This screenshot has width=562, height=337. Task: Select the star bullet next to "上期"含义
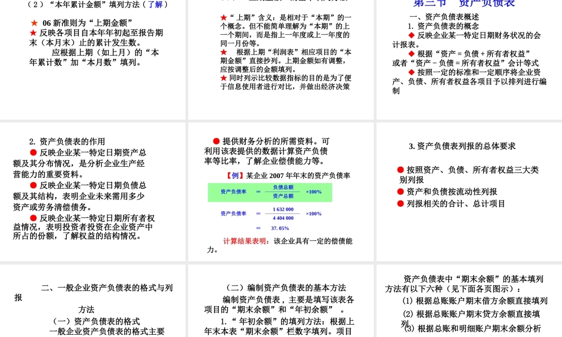click(223, 17)
